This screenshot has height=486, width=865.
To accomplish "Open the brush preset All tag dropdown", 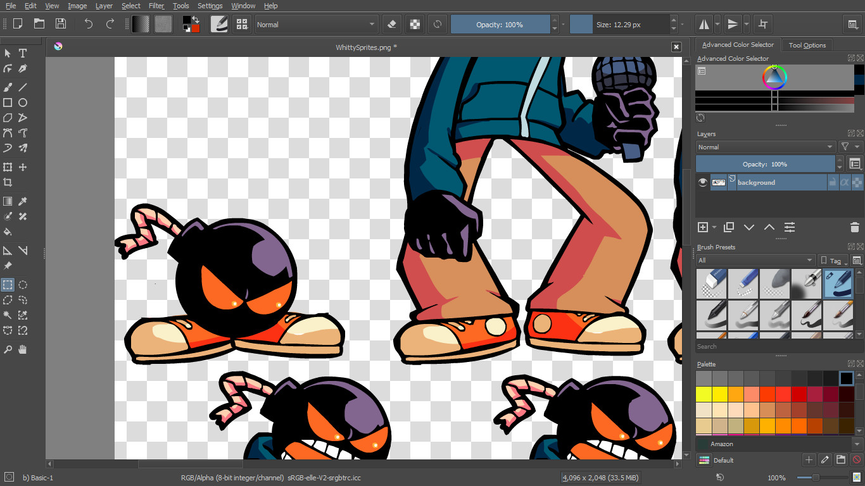I will 755,260.
